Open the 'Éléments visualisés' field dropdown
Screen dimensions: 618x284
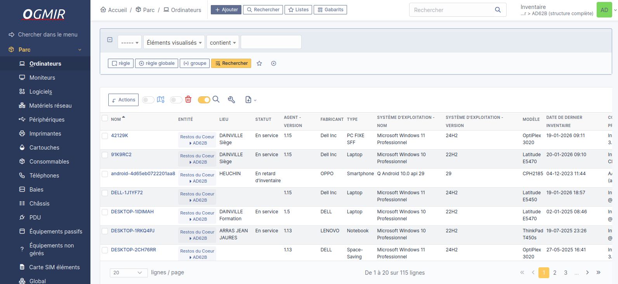click(174, 43)
